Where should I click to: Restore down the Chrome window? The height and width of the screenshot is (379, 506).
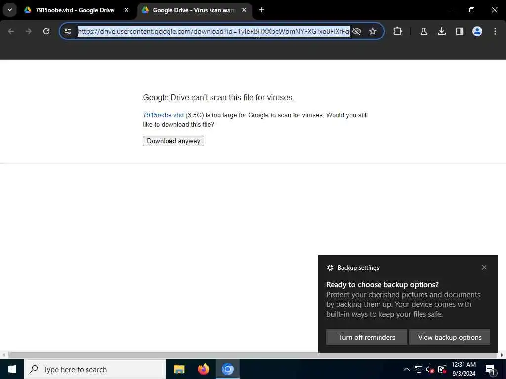[x=472, y=10]
